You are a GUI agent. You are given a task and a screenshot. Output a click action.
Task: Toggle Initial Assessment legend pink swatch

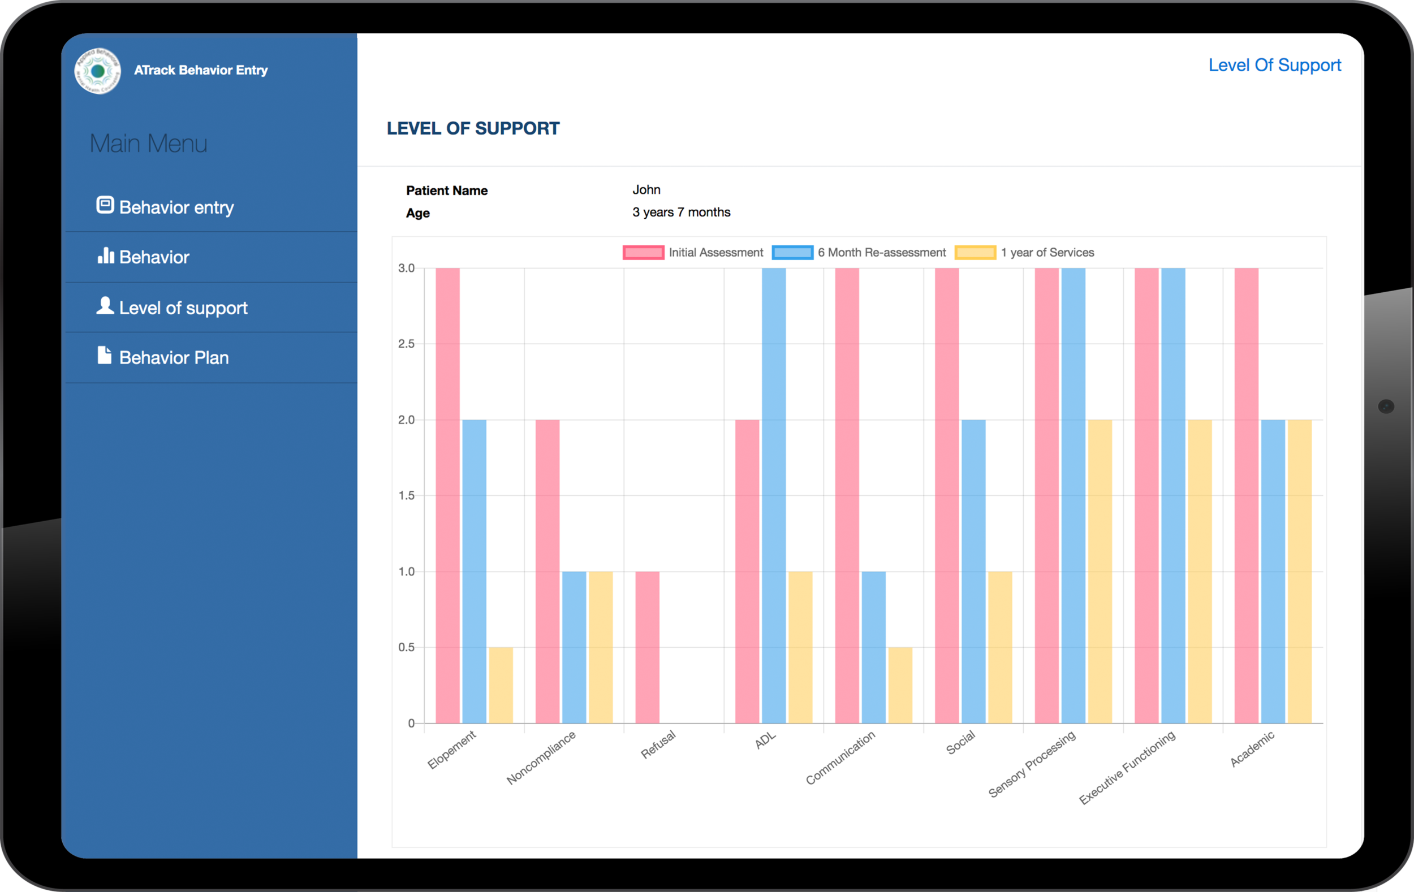coord(643,252)
